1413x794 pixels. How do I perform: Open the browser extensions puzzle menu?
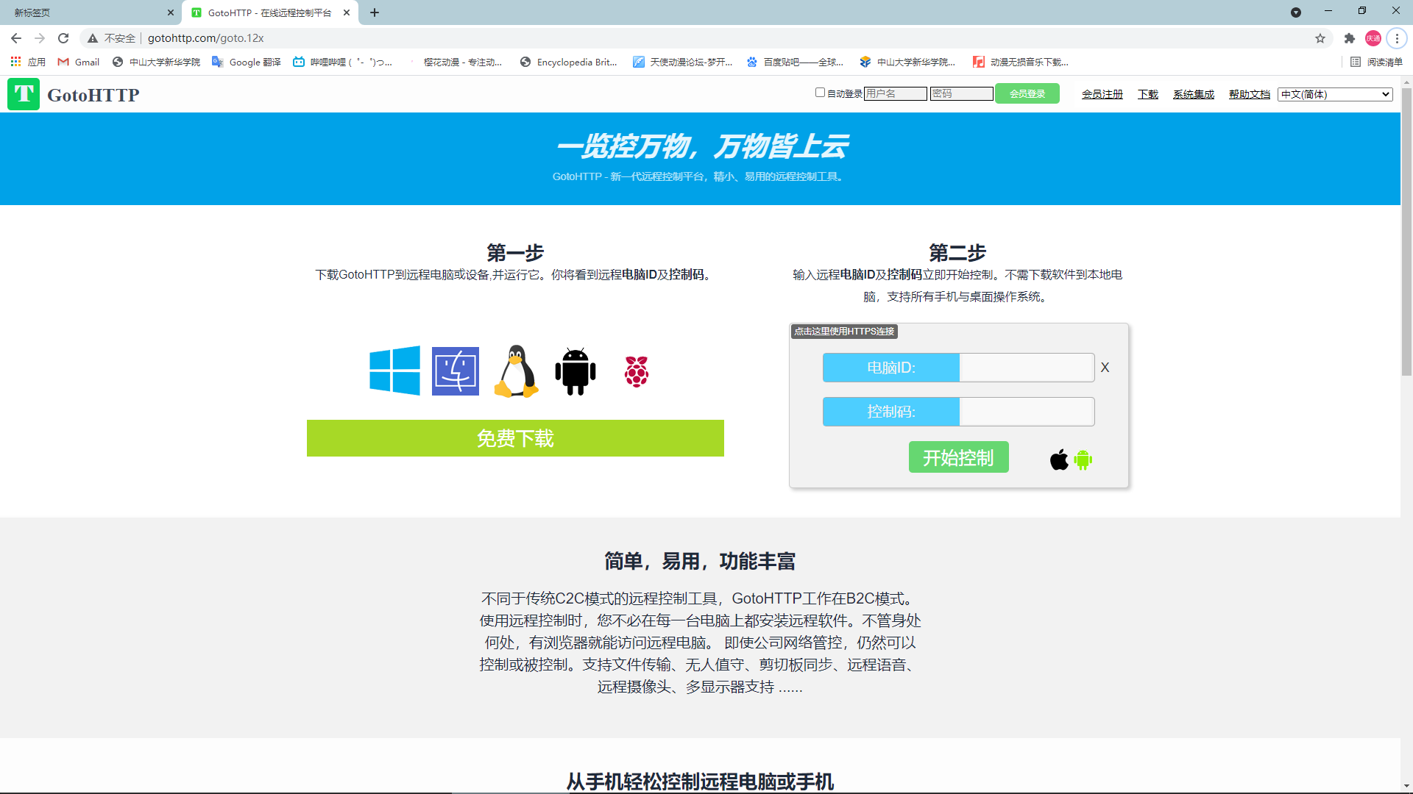point(1350,38)
